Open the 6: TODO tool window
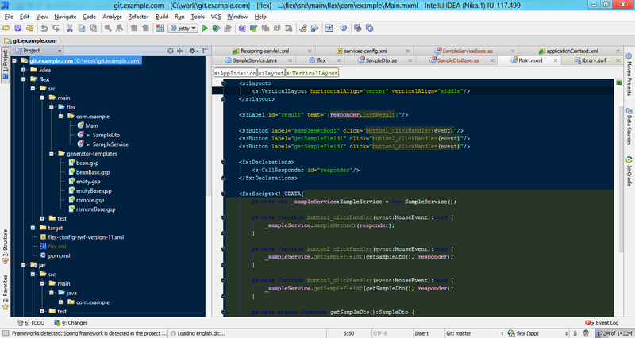The width and height of the screenshot is (635, 338). (x=31, y=323)
